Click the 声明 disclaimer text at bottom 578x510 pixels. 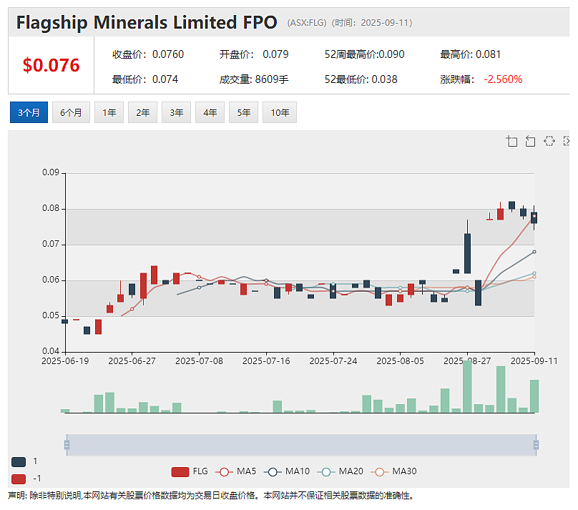[211, 496]
